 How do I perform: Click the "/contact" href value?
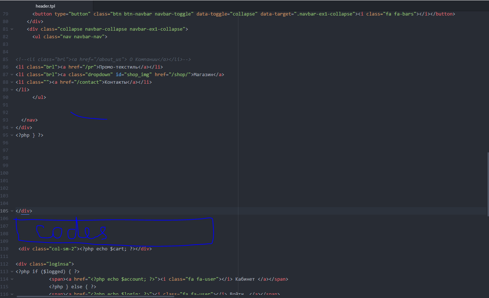pyautogui.click(x=88, y=82)
